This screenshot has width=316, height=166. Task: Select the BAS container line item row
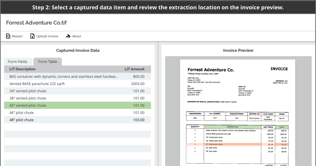coord(78,76)
